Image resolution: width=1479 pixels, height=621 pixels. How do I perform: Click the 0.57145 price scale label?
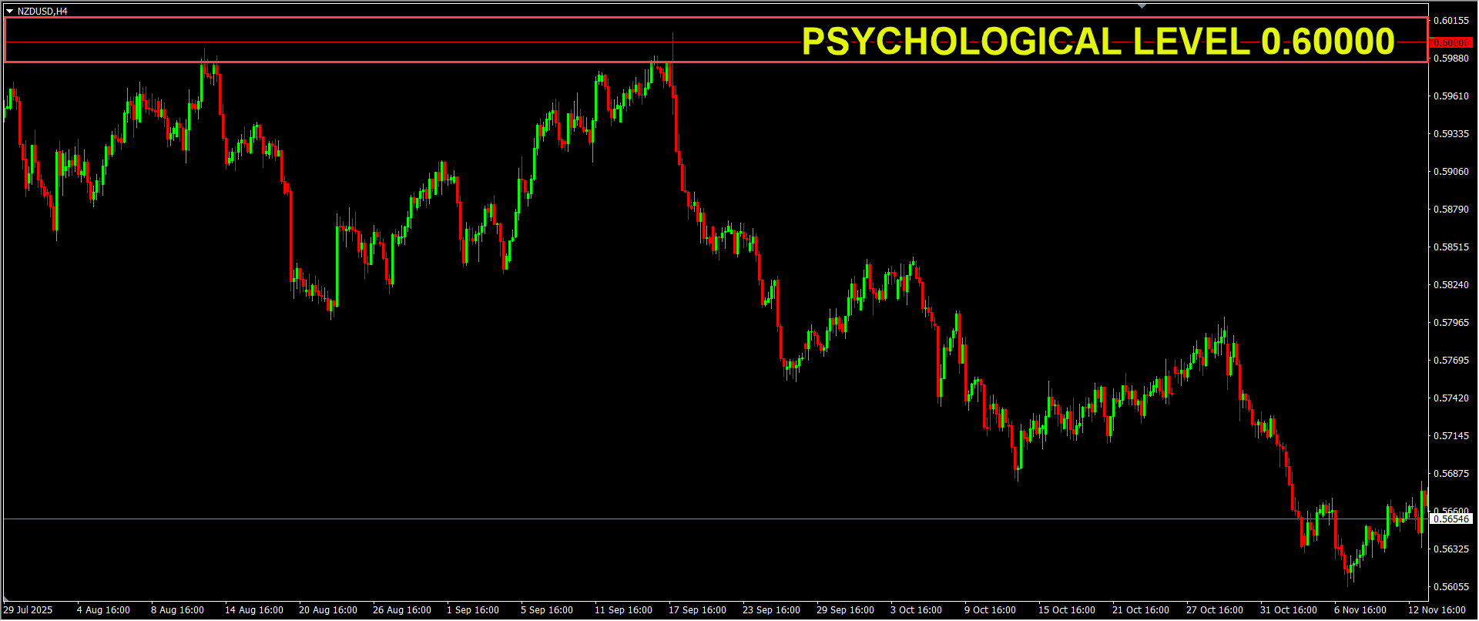pyautogui.click(x=1450, y=436)
